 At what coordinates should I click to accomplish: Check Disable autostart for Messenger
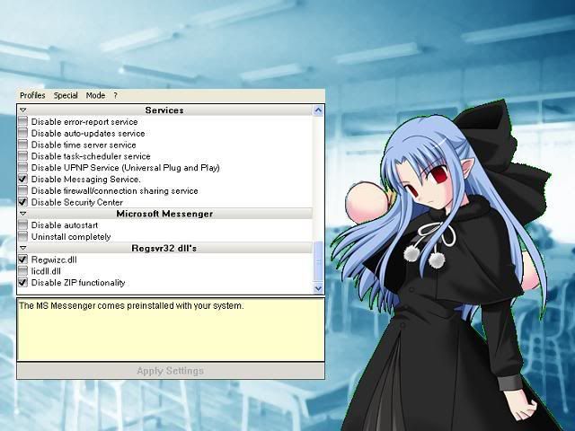[23, 225]
